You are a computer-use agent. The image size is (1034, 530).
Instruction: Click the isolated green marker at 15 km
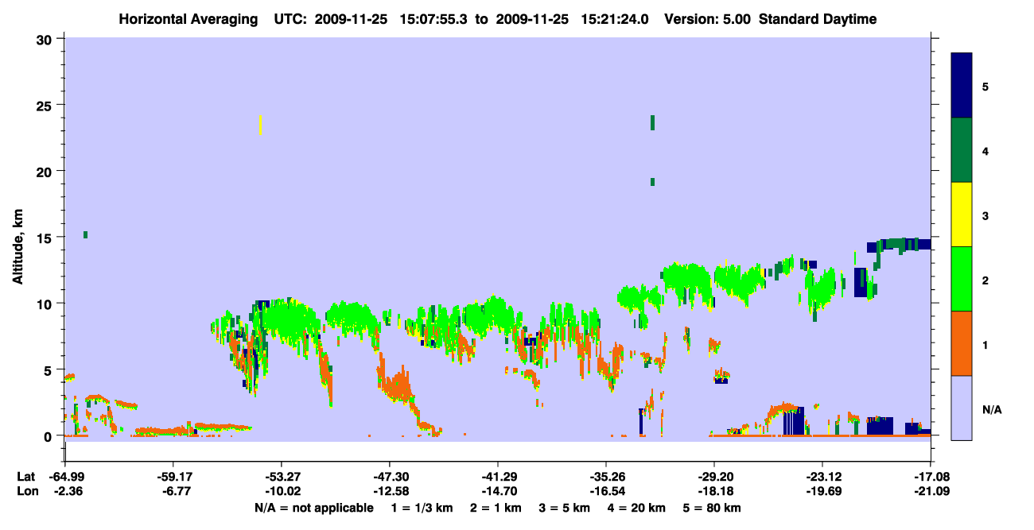tap(85, 234)
